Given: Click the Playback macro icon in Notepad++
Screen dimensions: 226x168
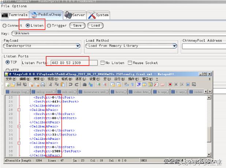Looking at the screenshot, I should [182, 85].
